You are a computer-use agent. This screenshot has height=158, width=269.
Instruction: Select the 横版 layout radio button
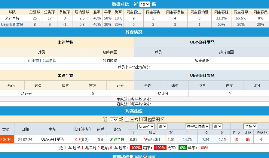point(145,156)
